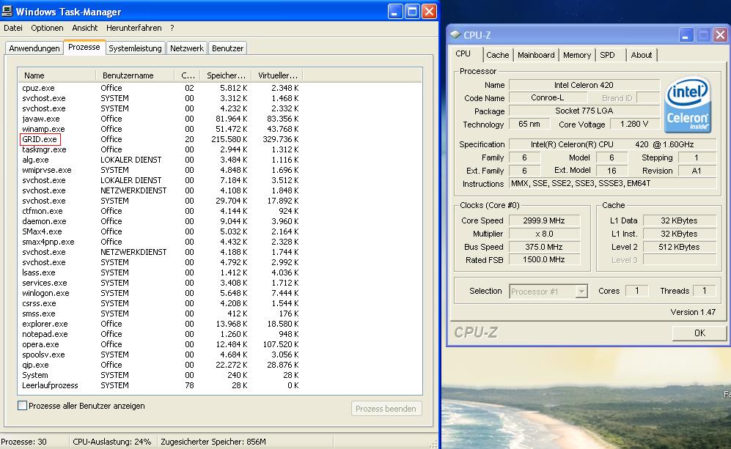The width and height of the screenshot is (731, 449).
Task: Open the SPD tab in CPU-Z
Action: 608,55
